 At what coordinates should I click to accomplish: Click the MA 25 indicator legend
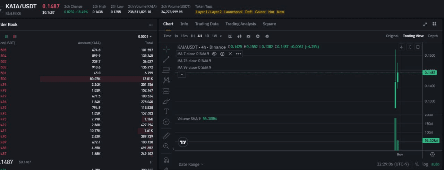tap(194, 61)
